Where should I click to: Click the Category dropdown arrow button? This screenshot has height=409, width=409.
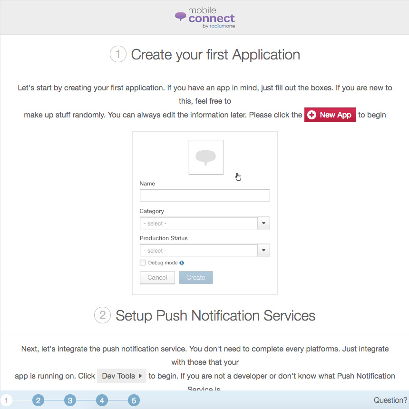[264, 223]
